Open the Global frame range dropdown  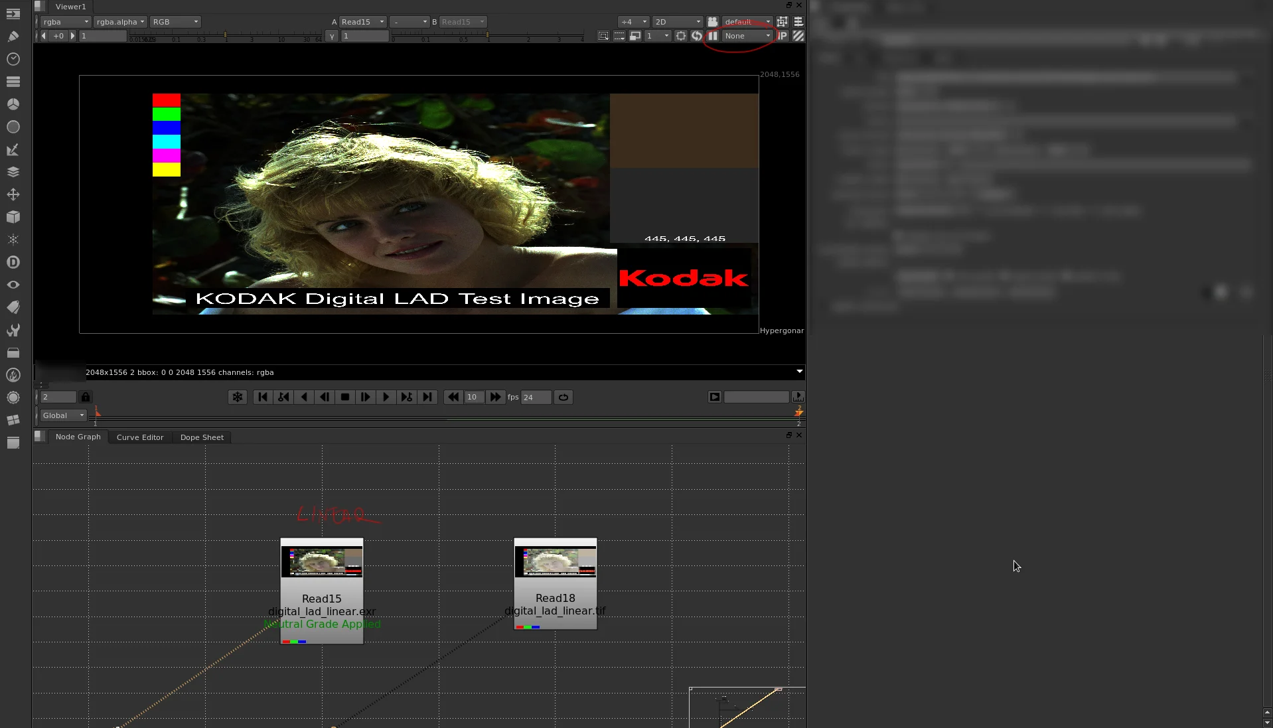63,415
